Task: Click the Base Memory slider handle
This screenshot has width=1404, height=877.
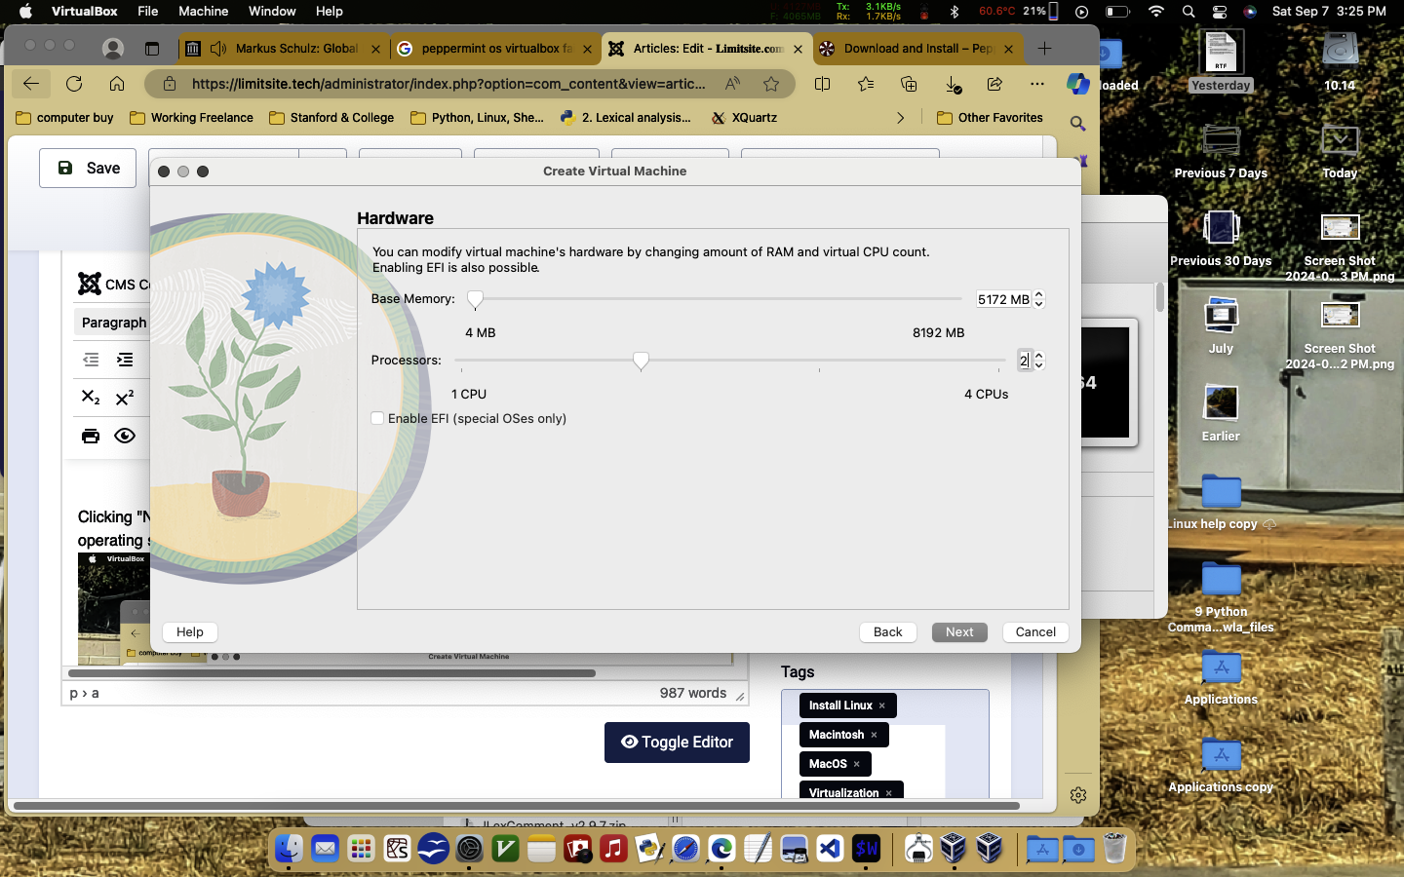Action: pyautogui.click(x=475, y=299)
